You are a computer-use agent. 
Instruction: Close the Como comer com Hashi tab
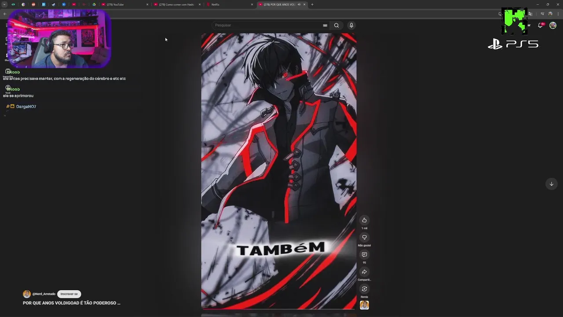[200, 4]
